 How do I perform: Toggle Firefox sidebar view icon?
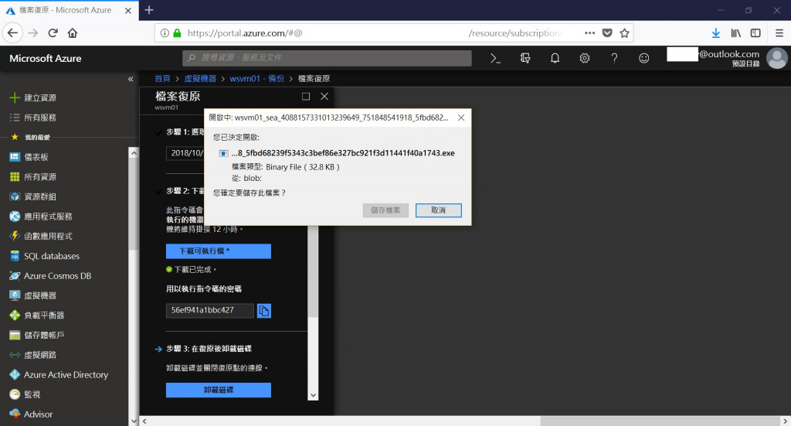click(755, 33)
